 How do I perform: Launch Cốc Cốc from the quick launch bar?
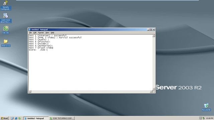click(x=20, y=118)
